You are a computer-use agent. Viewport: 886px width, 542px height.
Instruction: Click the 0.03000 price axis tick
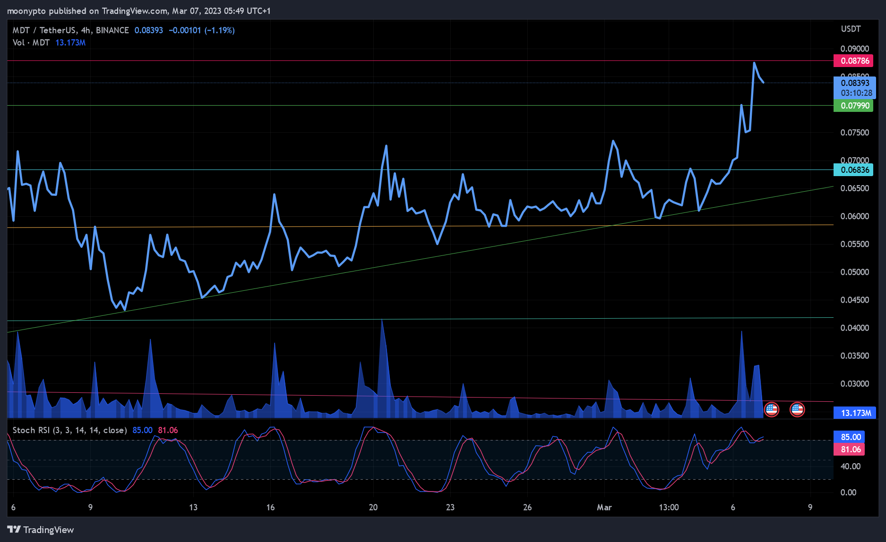[x=854, y=383]
